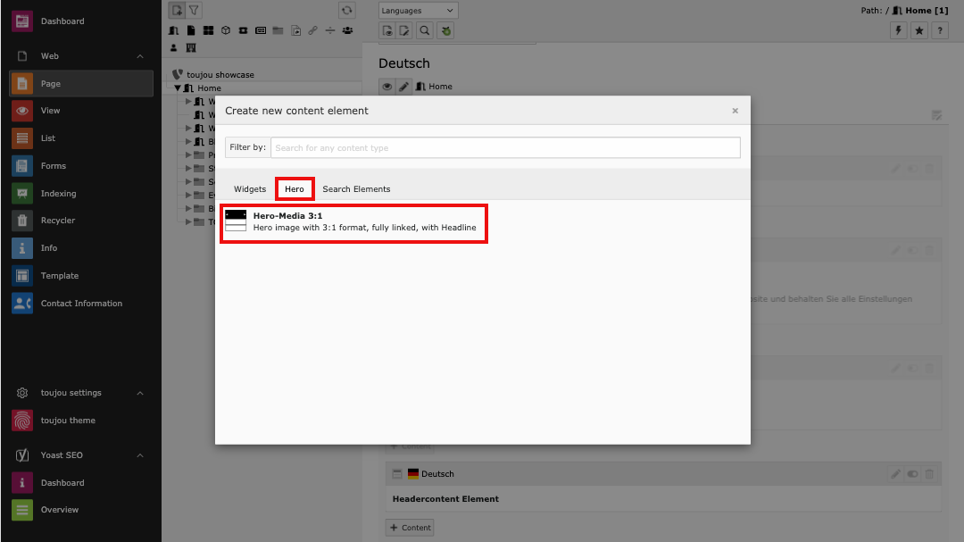Clear caches using the lightning bolt icon

point(899,30)
